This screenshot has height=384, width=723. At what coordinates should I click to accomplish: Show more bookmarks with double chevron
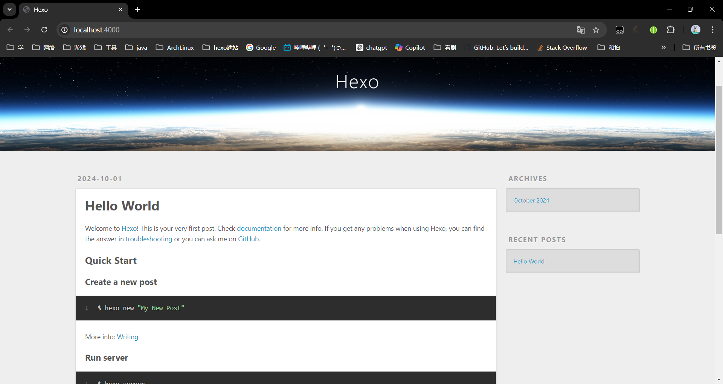[x=664, y=47]
